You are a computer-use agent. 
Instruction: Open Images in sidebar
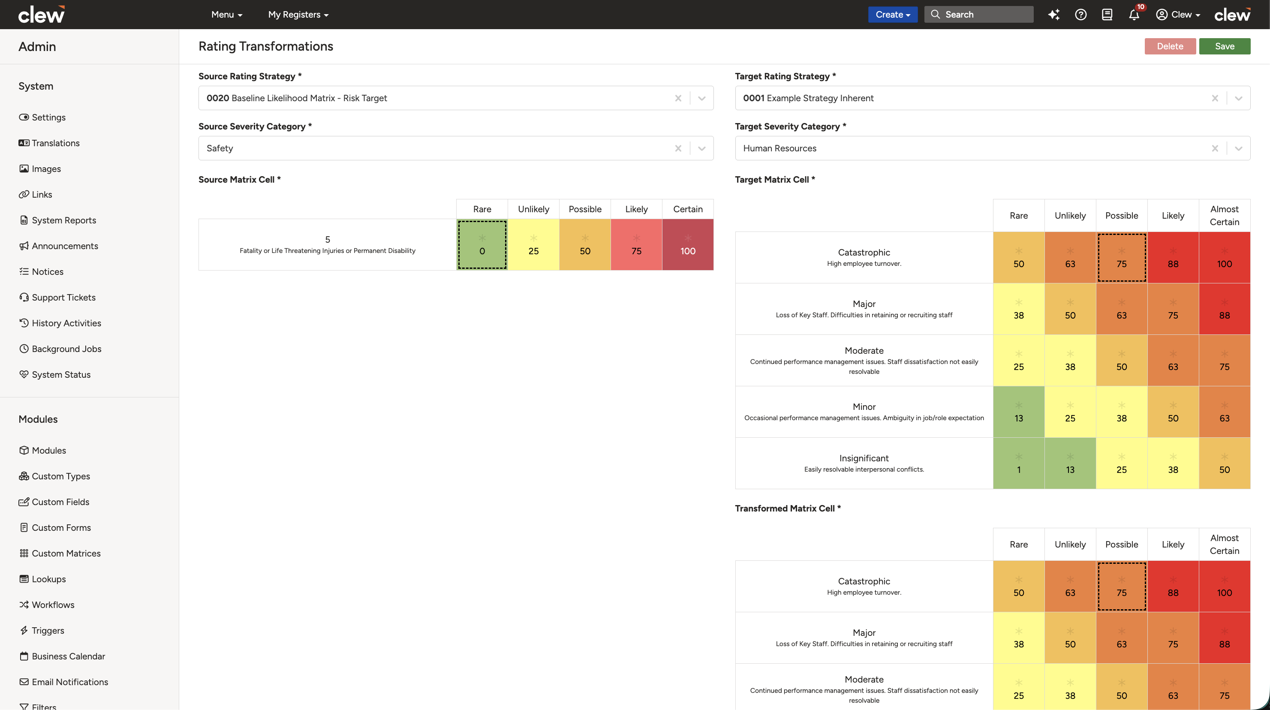pos(40,168)
